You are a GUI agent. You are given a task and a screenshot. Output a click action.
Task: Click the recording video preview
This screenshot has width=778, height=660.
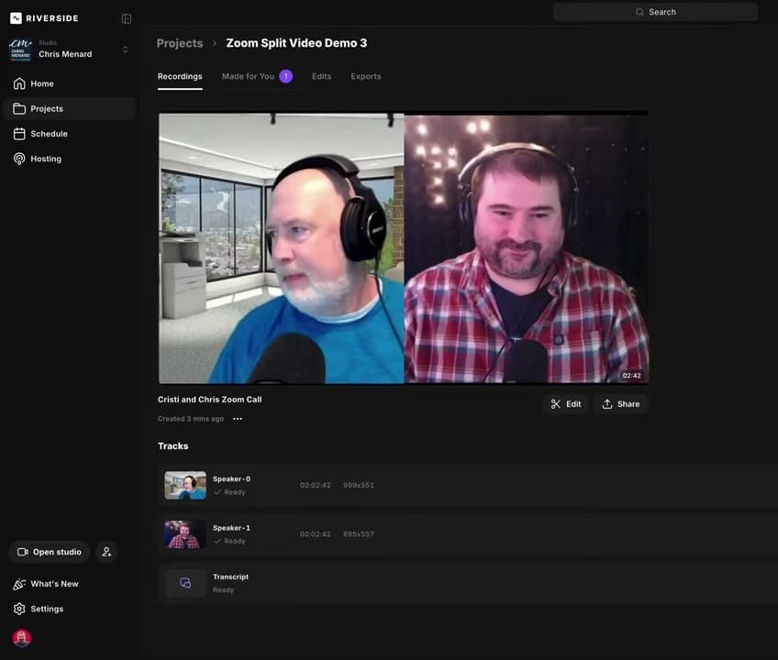(404, 247)
